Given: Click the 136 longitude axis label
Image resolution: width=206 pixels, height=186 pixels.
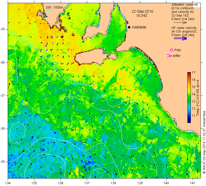Looking at the screenshot, I should point(61,183).
